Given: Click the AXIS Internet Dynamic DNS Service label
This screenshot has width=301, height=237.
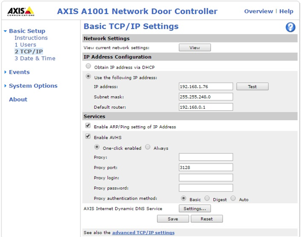Looking at the screenshot, I should pos(123,208).
